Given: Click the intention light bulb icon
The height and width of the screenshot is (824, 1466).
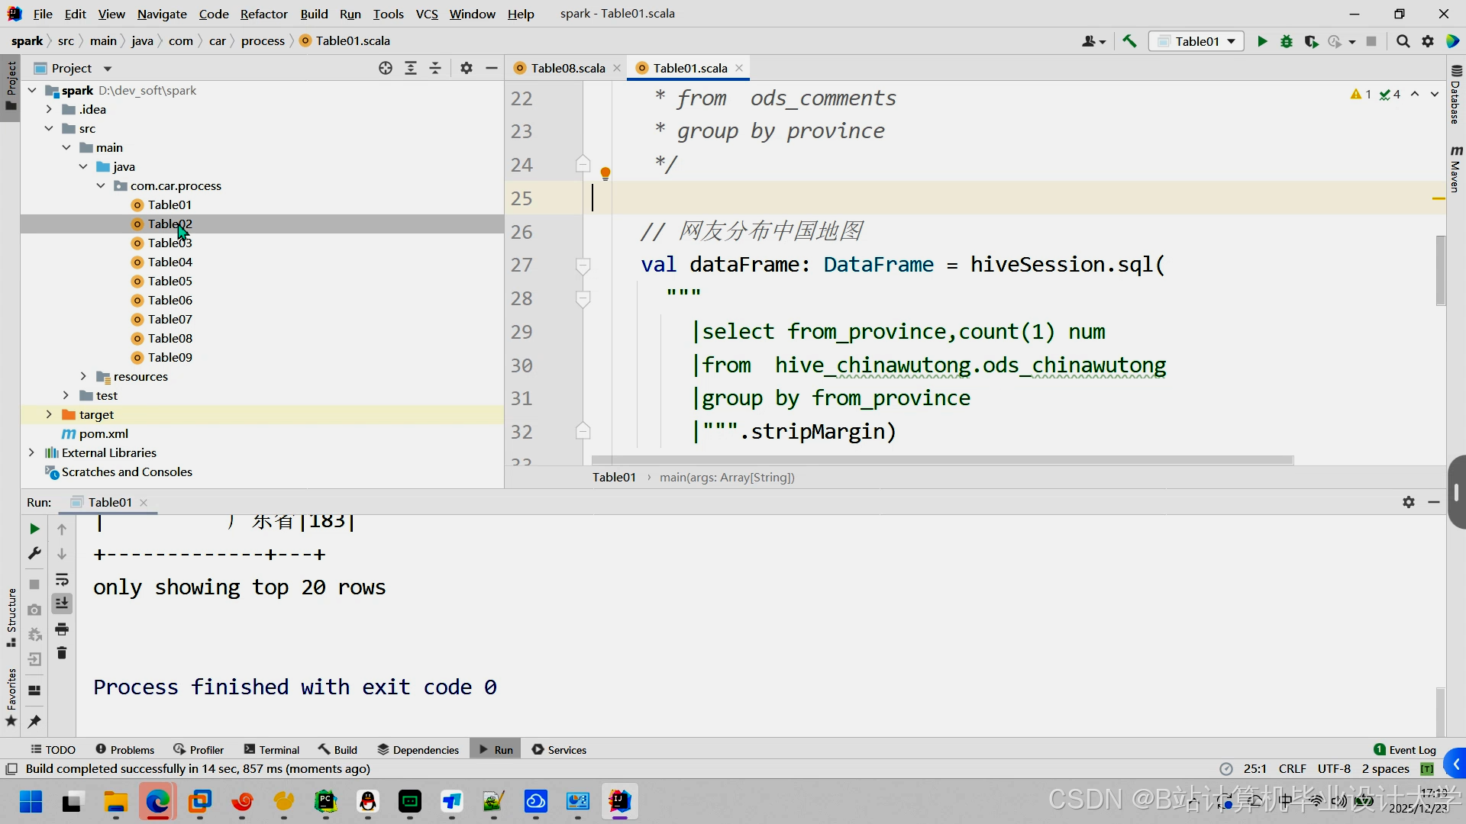Looking at the screenshot, I should coord(605,173).
